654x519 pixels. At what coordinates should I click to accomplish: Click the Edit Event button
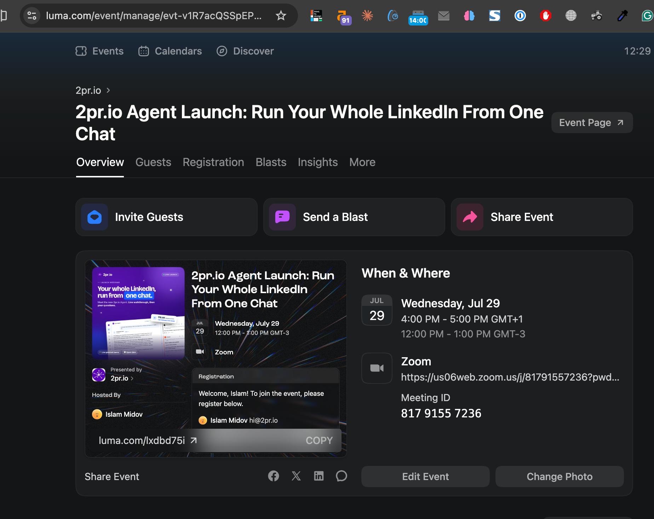(425, 477)
